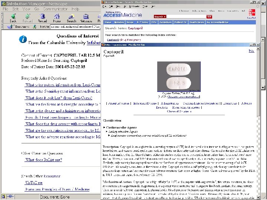The height and width of the screenshot is (200, 267).
Task: Open Communicator menu in Netscape
Action: pos(55,9)
